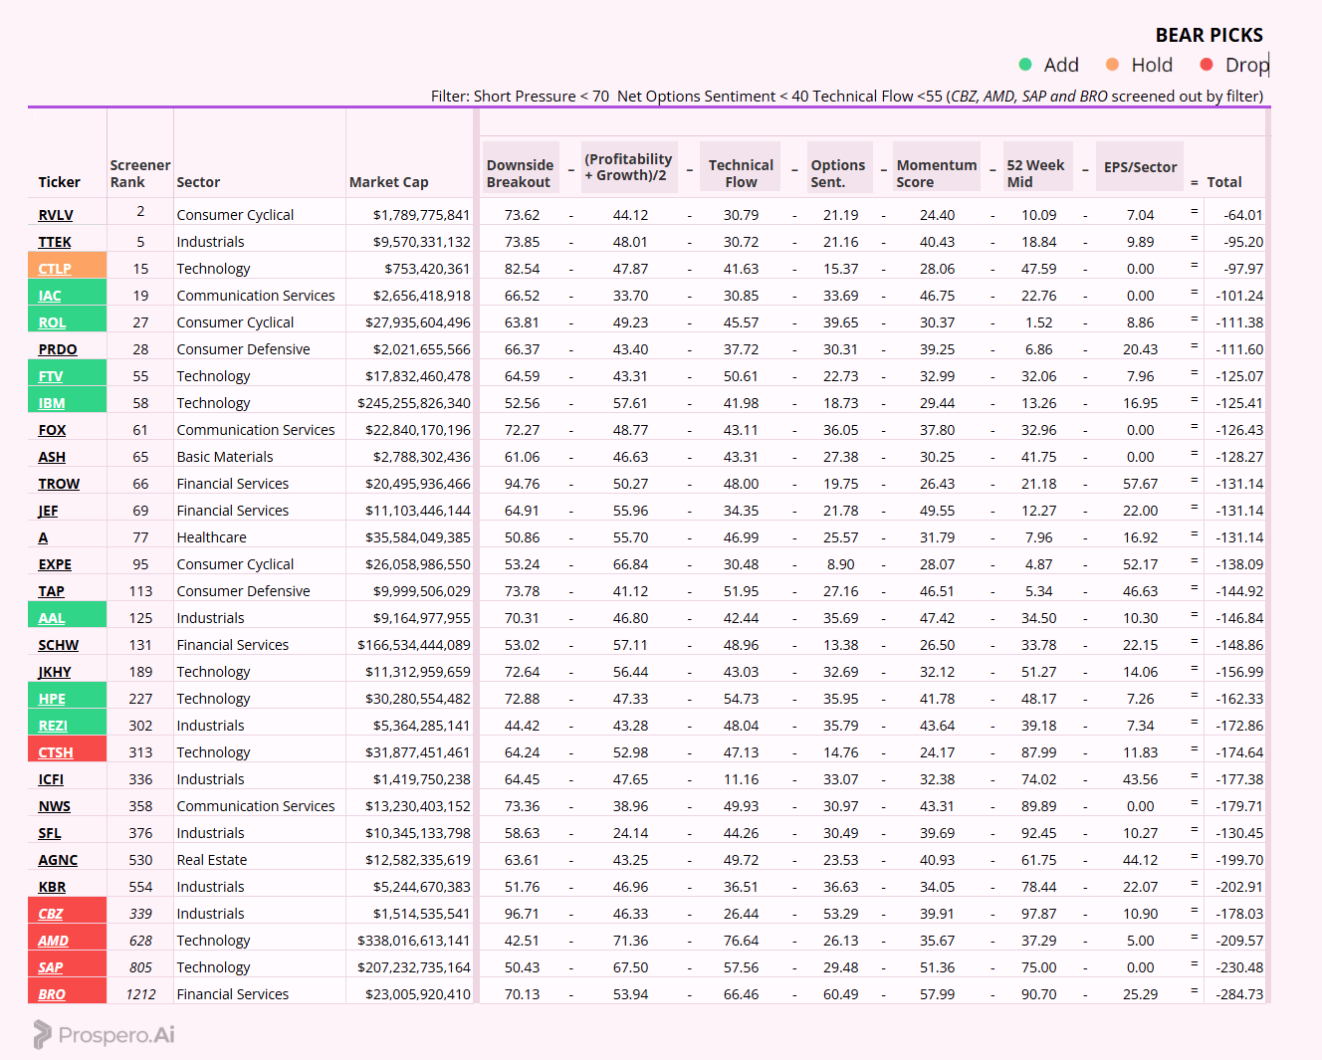Click the filter description text line

tap(847, 97)
